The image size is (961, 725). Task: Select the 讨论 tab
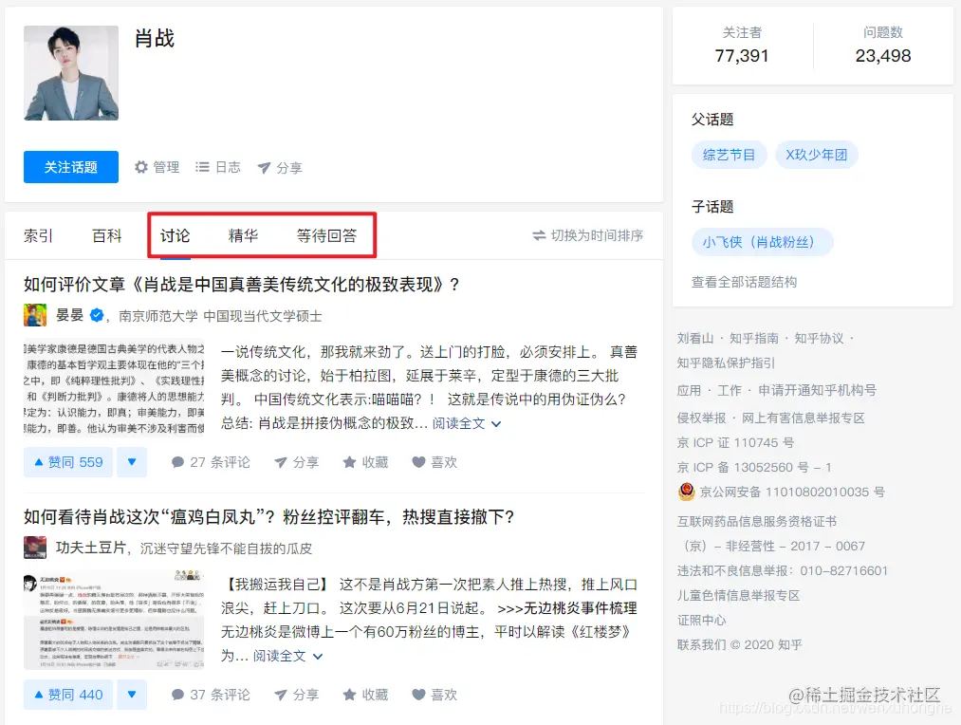[x=176, y=236]
